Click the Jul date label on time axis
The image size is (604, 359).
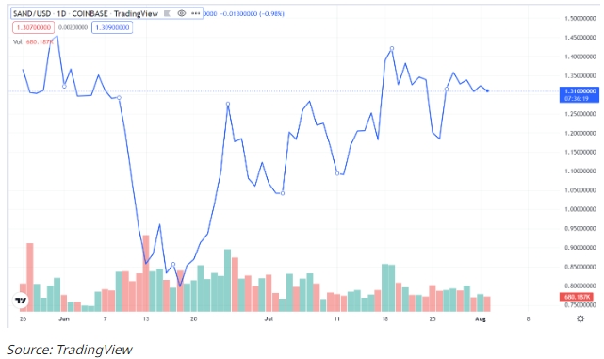tap(269, 318)
